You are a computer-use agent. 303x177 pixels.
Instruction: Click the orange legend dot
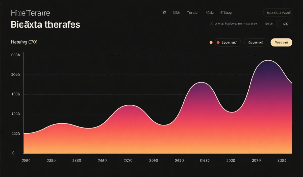pos(211,42)
